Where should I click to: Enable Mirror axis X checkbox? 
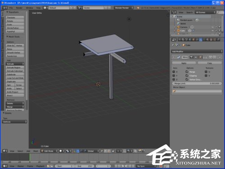coord(174,72)
